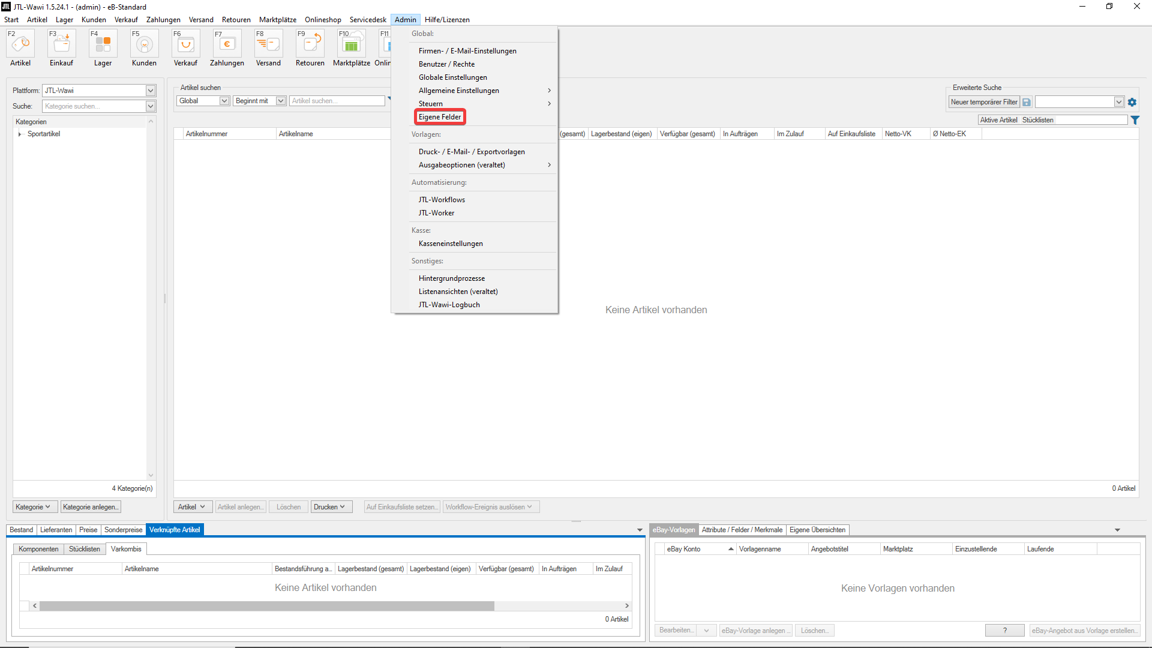This screenshot has width=1152, height=648.
Task: Sort by eBay Konto column header
Action: pos(700,549)
